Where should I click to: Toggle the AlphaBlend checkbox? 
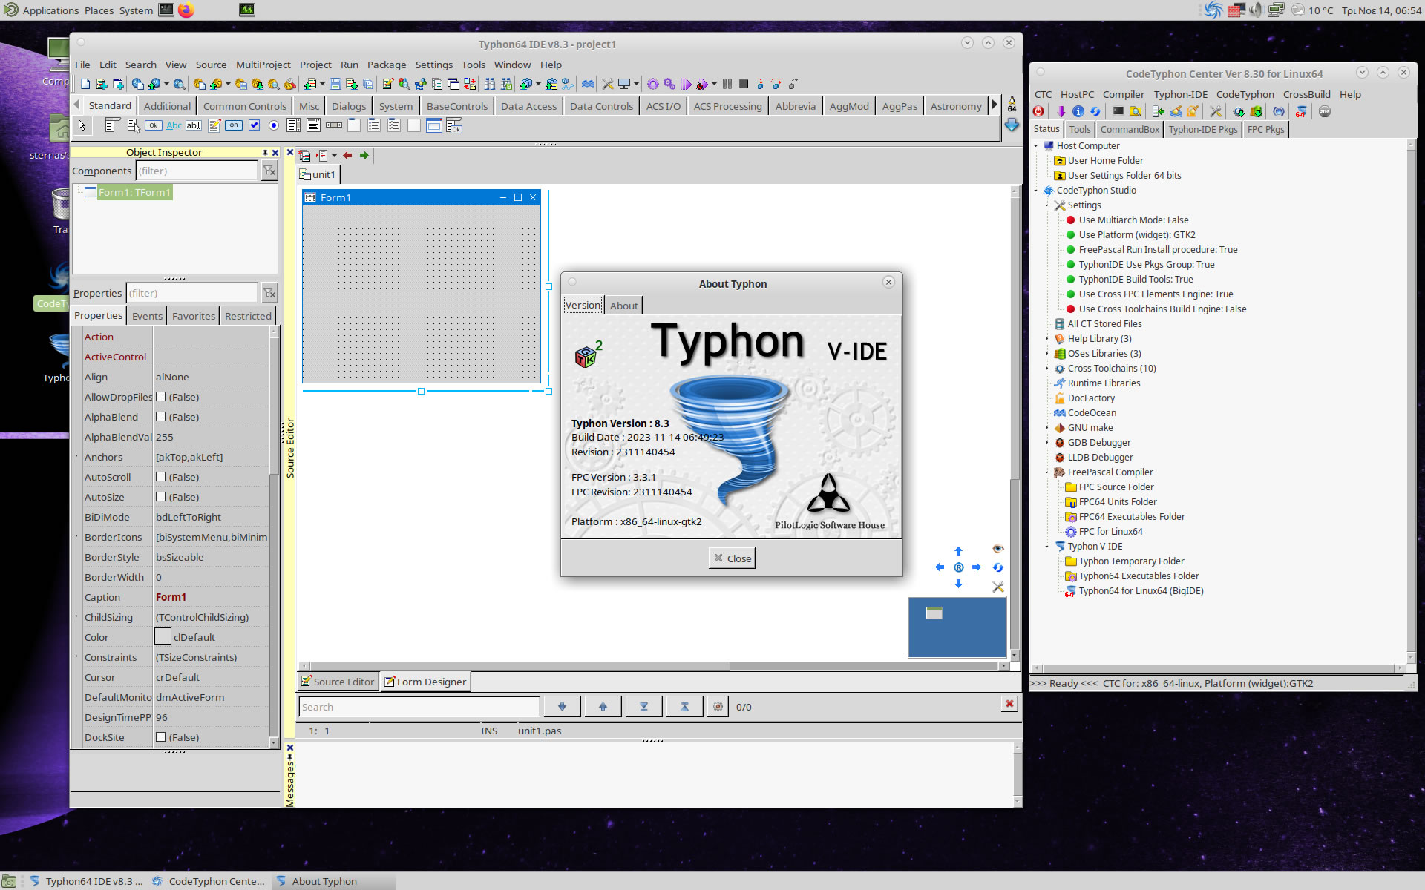[160, 417]
